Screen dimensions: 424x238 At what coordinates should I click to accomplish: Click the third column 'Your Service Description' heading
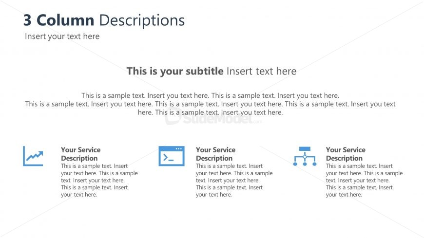pos(346,154)
